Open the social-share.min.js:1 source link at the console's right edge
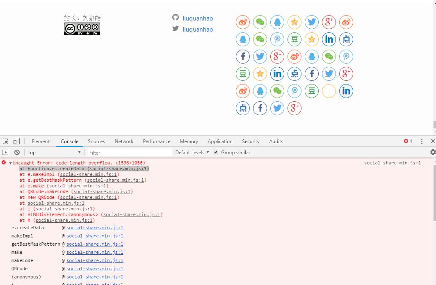Screen dimensions: 436x285 tap(393, 163)
